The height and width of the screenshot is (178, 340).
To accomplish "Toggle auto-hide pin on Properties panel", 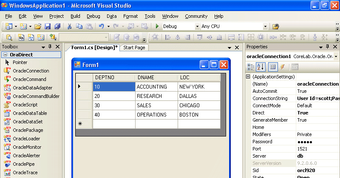I will (x=328, y=47).
